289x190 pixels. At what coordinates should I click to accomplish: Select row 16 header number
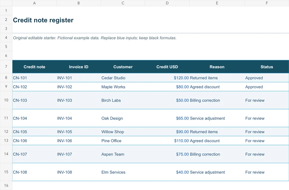pos(6,185)
